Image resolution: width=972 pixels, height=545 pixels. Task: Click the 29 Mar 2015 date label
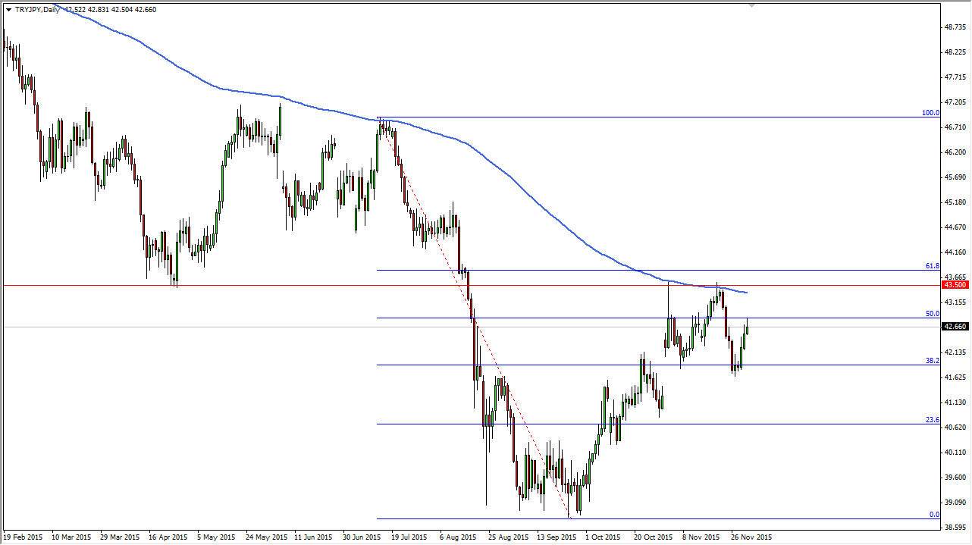(120, 537)
